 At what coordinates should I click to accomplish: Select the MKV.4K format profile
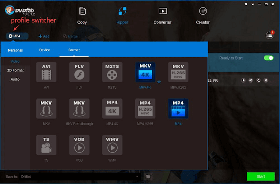click(145, 72)
